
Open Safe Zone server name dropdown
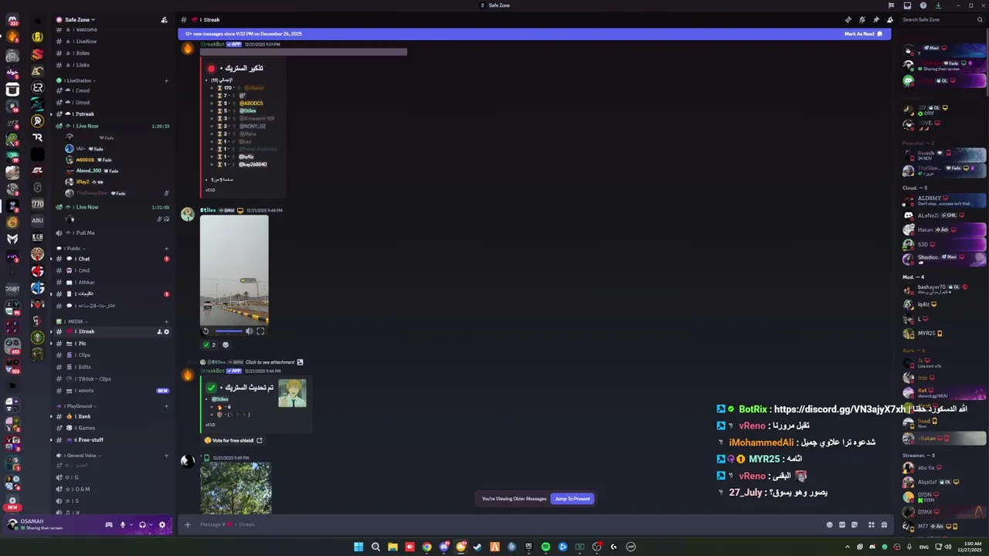click(x=80, y=19)
